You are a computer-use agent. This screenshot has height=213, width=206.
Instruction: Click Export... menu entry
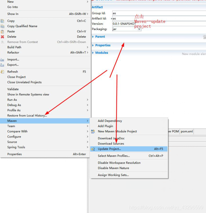click(x=13, y=65)
